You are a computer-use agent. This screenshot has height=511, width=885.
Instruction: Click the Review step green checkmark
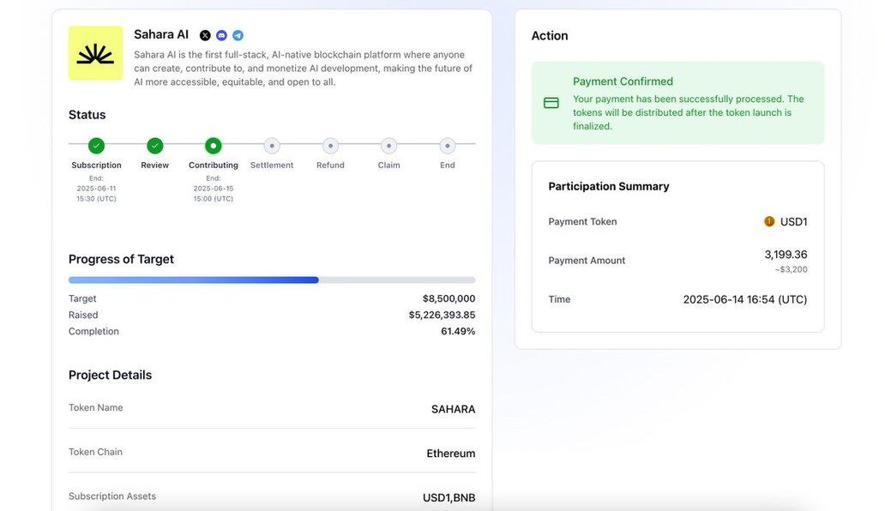[x=154, y=146]
